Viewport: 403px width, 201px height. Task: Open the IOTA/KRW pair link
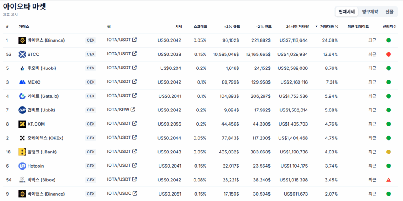(118, 110)
